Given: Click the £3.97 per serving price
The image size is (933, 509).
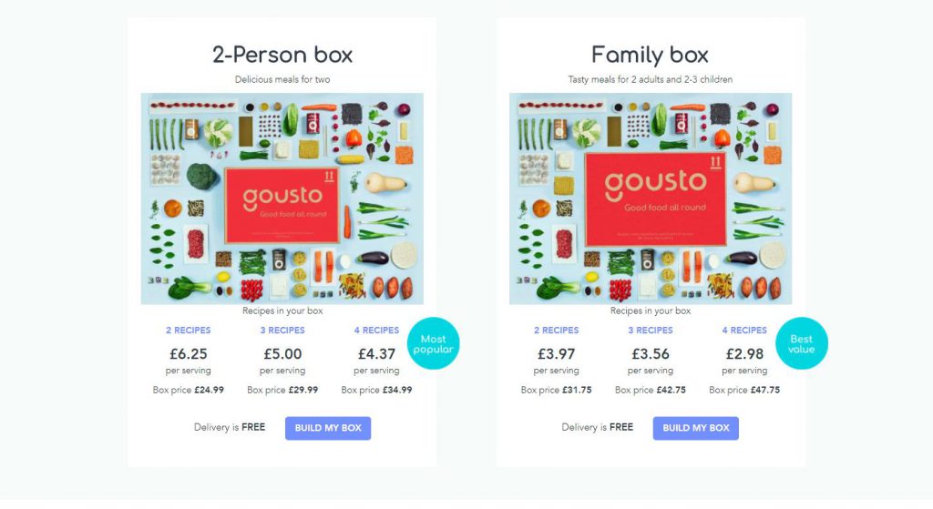Looking at the screenshot, I should pyautogui.click(x=557, y=354).
